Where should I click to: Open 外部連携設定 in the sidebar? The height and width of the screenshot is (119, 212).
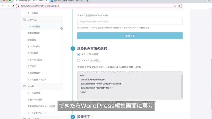click(x=34, y=73)
